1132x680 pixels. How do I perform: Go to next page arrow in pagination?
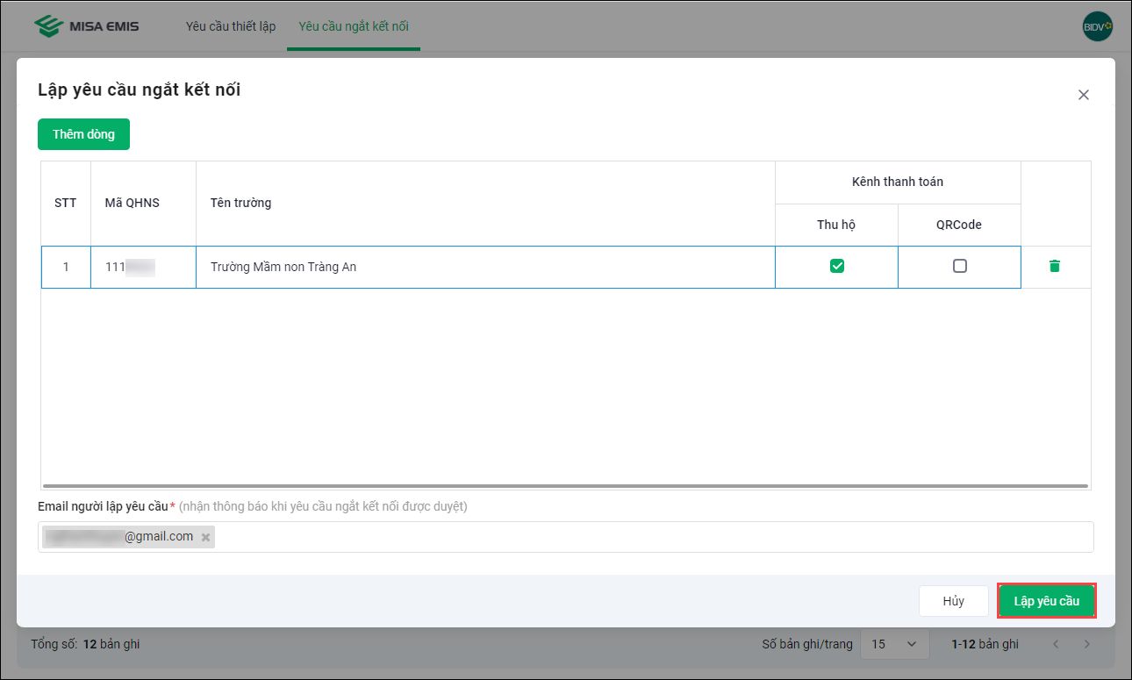click(x=1087, y=644)
